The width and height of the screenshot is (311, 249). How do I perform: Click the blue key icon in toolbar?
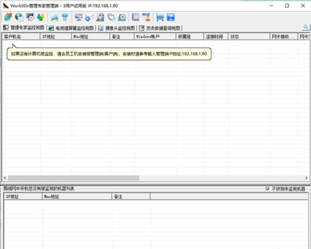coord(65,17)
